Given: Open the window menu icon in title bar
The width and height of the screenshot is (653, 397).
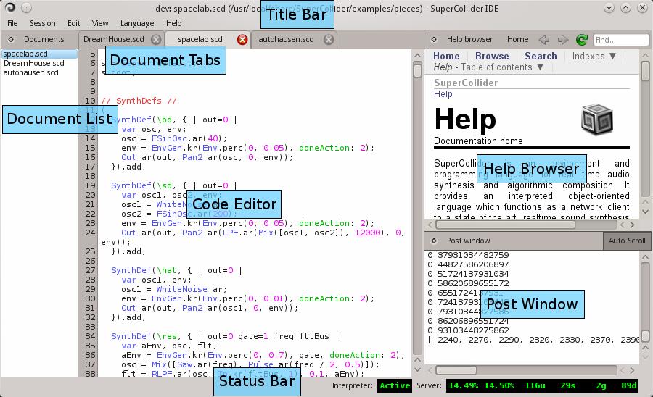Looking at the screenshot, I should pos(10,7).
